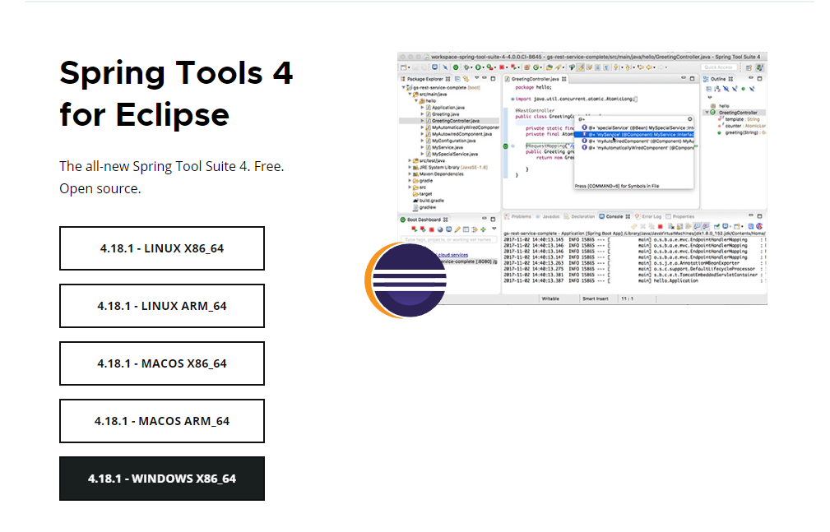This screenshot has width=830, height=532.
Task: Click the Eclipse logo overlapping the screenshot
Action: 406,280
